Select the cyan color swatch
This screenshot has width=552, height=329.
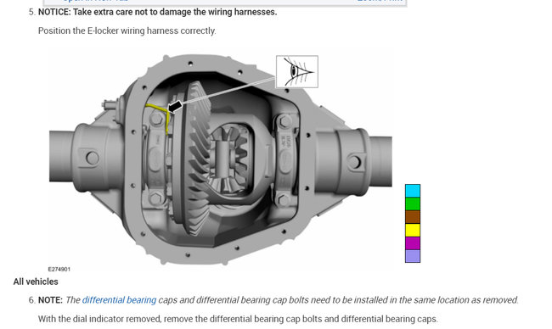click(x=413, y=191)
